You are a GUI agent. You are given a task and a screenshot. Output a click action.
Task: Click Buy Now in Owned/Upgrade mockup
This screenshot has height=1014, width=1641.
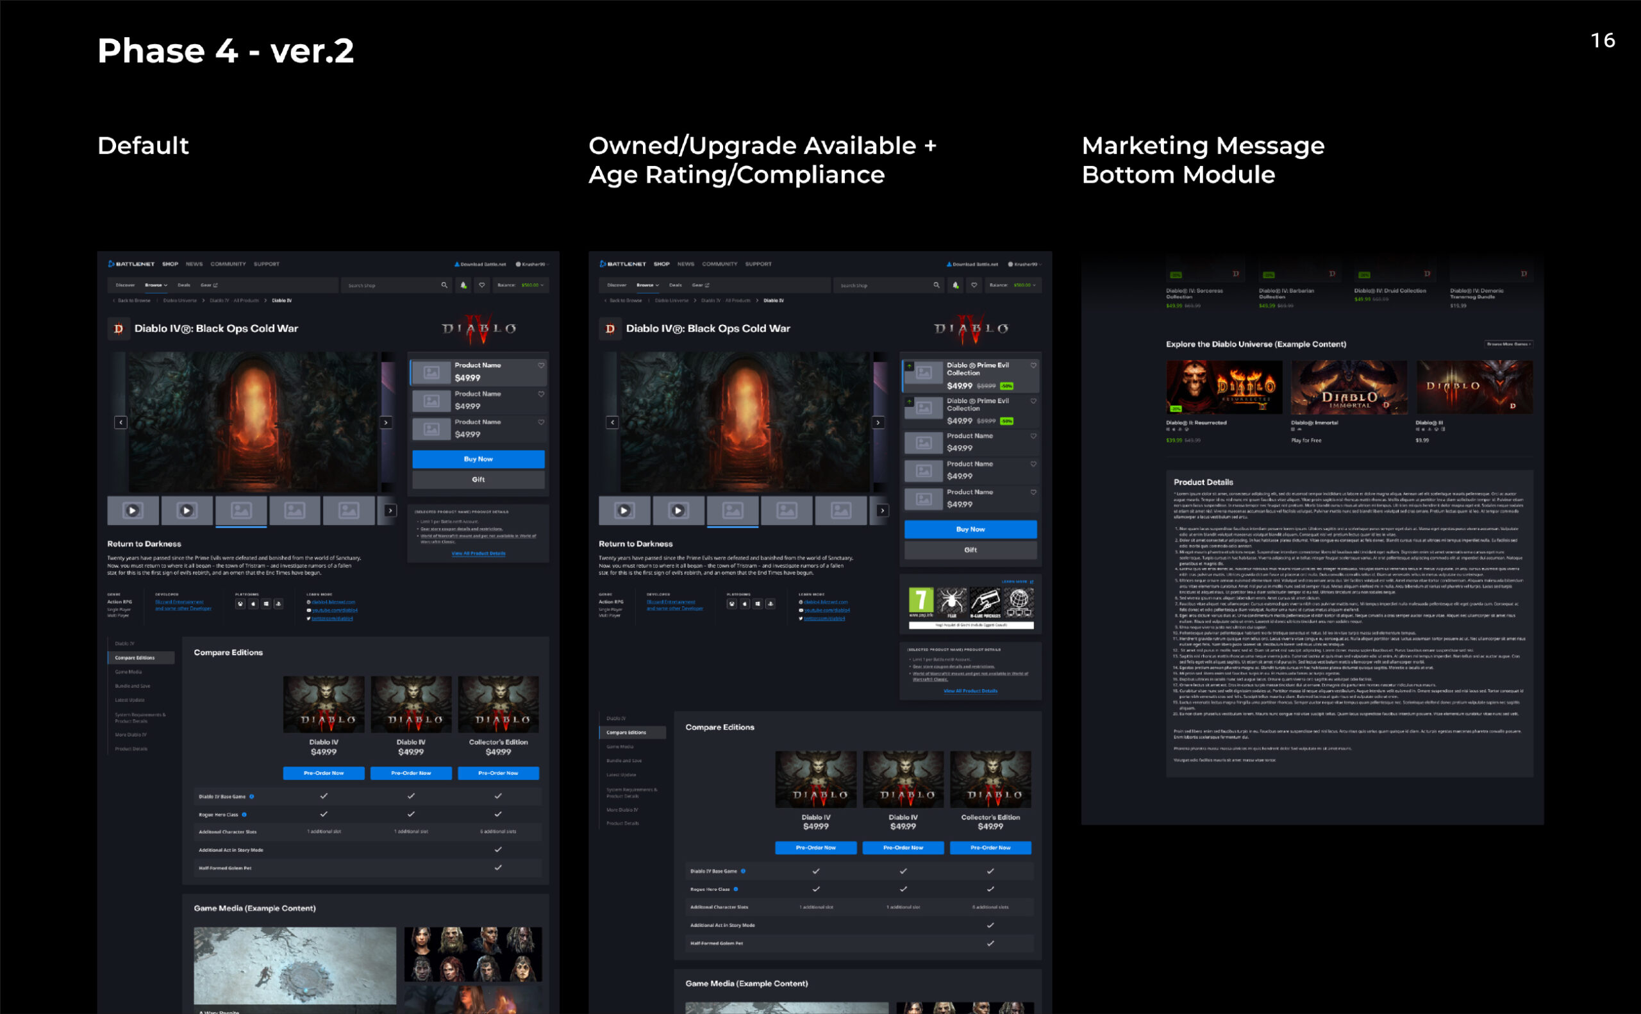pyautogui.click(x=970, y=530)
